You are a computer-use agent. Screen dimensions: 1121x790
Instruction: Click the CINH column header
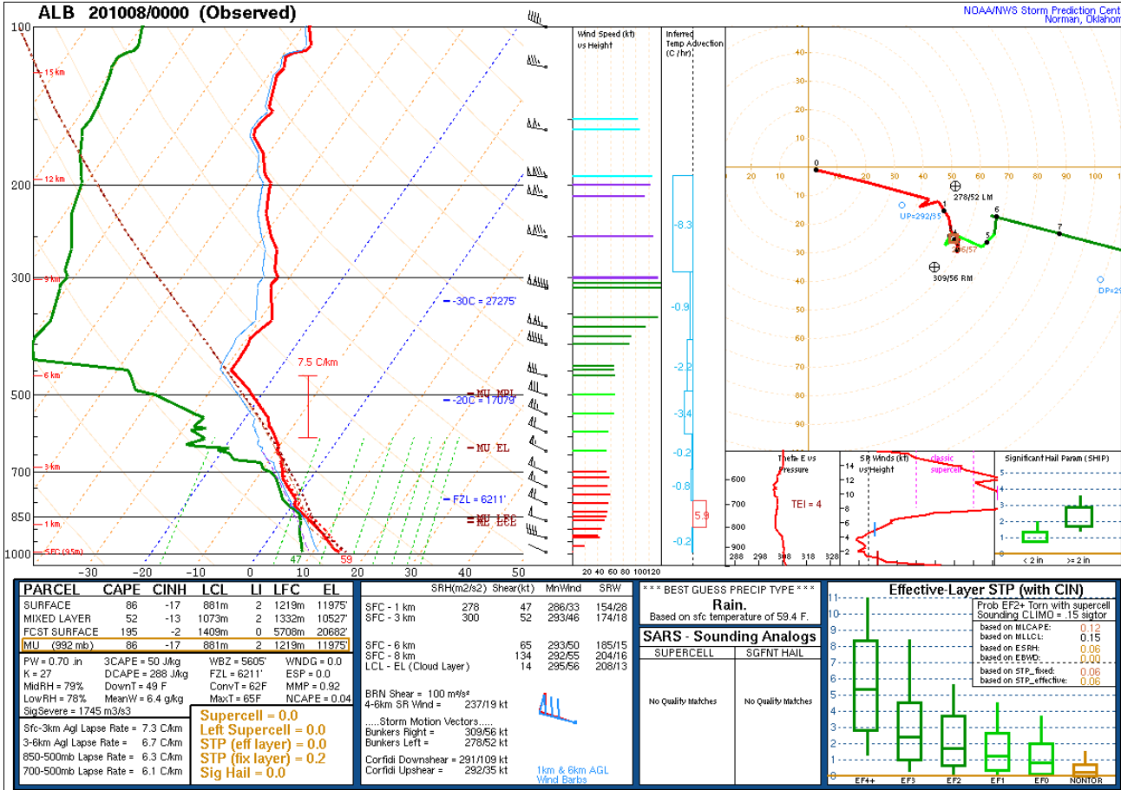[167, 590]
